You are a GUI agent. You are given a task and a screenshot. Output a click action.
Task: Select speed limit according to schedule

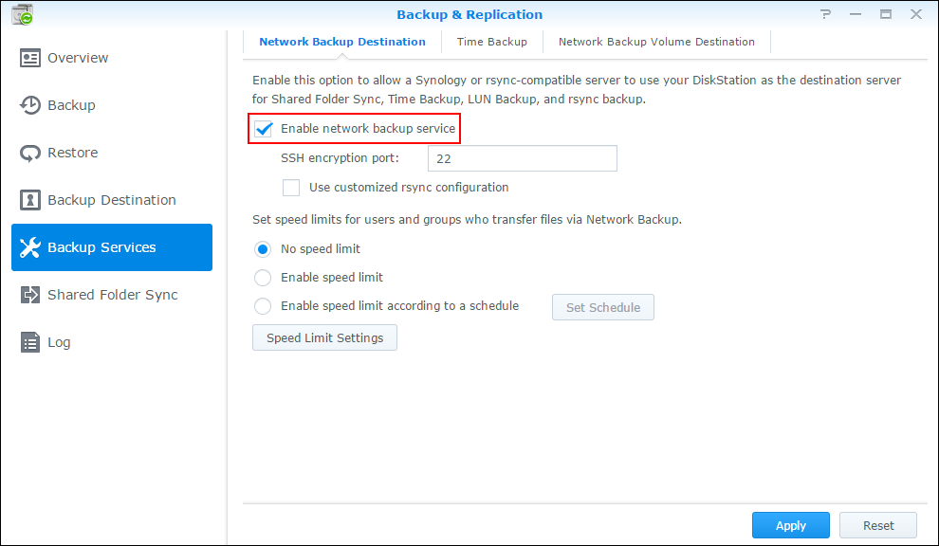click(x=263, y=306)
